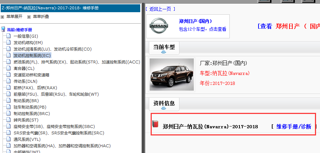Click page icon beside 前悬架(FSU)
320x153 pixels.
[x=8, y=94]
